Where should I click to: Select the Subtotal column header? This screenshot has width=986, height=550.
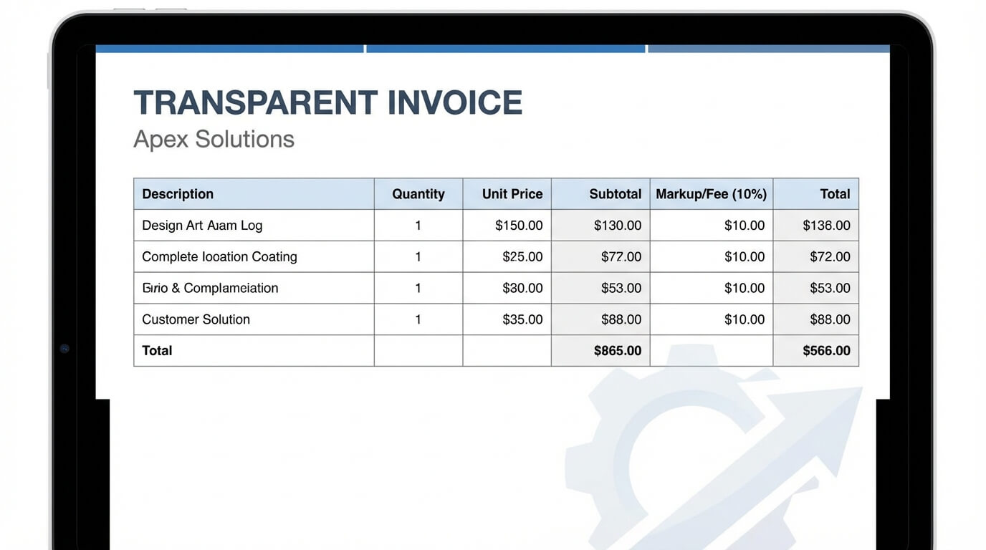click(x=615, y=194)
